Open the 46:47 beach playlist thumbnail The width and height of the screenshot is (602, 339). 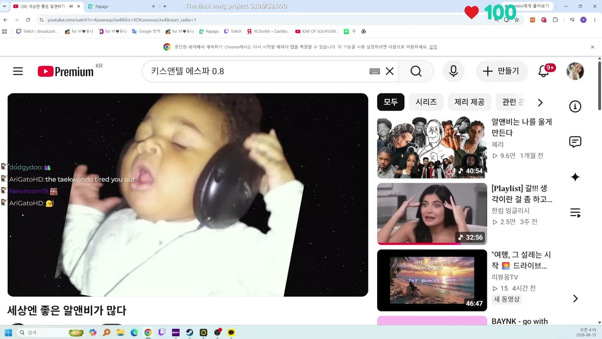tap(432, 280)
